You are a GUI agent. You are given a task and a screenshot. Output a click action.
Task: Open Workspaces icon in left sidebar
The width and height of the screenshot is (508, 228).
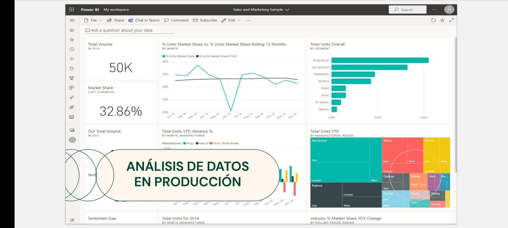(x=72, y=130)
